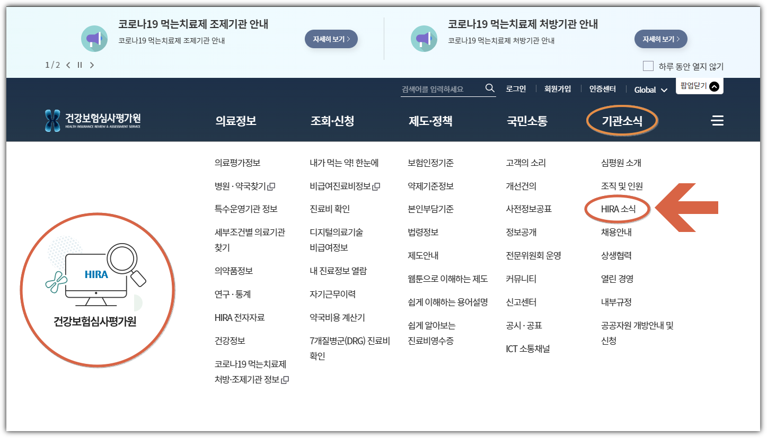This screenshot has height=438, width=767.
Task: Open 내부규정 submenu item
Action: click(616, 302)
